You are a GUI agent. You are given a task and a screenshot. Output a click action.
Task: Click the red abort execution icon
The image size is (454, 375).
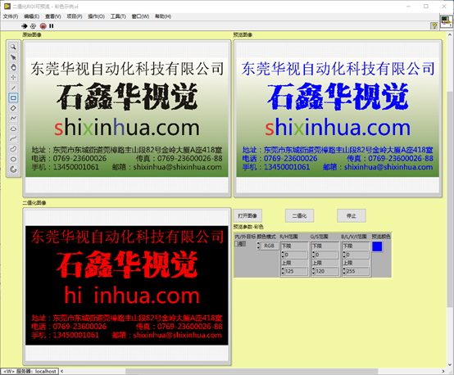tap(43, 26)
